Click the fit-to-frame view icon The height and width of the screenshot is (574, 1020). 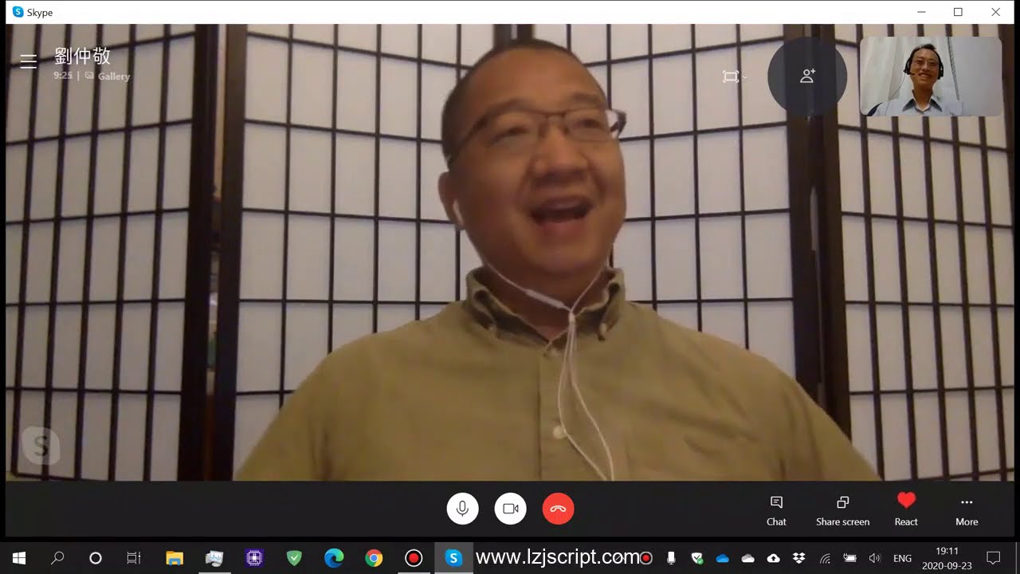click(731, 77)
